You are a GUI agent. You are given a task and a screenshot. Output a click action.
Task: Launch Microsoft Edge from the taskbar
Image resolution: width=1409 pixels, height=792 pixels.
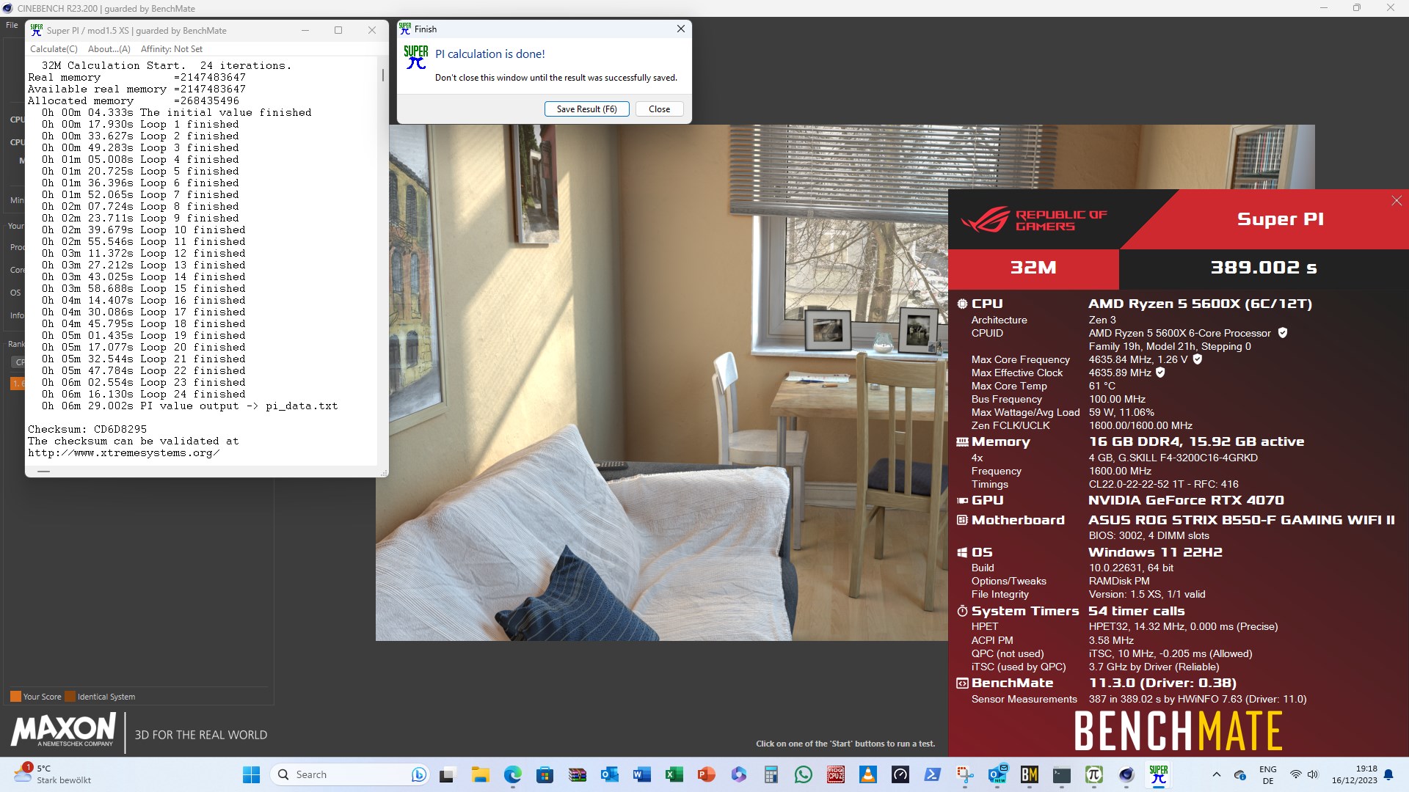tap(512, 774)
